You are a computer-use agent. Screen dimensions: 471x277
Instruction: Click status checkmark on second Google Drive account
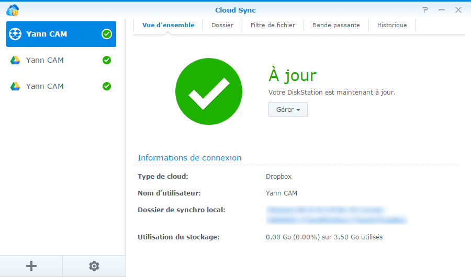[x=107, y=86]
